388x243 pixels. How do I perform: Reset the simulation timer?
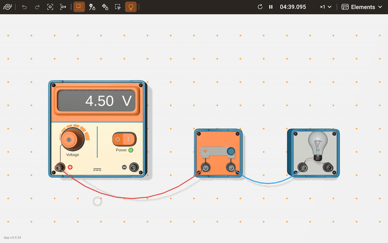click(x=260, y=7)
